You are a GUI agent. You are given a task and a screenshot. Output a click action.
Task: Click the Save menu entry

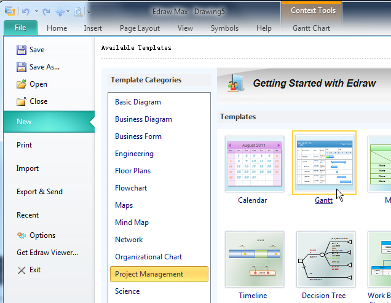(x=36, y=50)
